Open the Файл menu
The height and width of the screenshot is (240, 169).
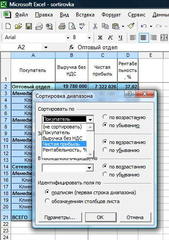pos(21,15)
